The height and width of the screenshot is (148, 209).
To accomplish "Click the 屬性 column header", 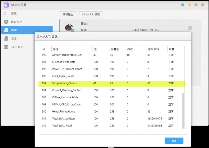I will [72, 49].
